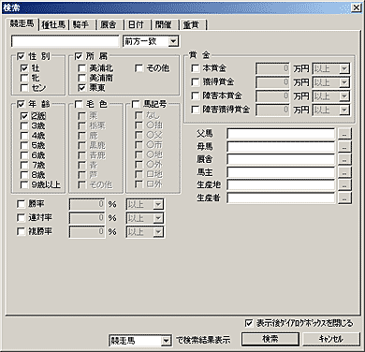Click the 父馬 input field
This screenshot has height=352, width=365.
[x=281, y=134]
